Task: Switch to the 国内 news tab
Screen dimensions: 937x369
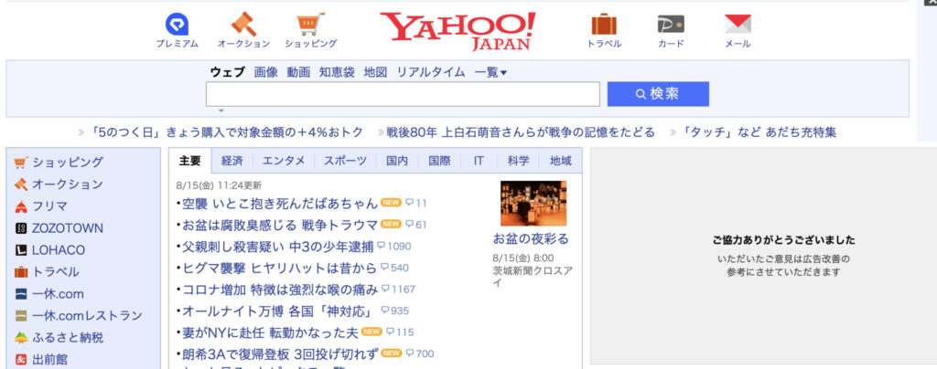Action: tap(397, 161)
